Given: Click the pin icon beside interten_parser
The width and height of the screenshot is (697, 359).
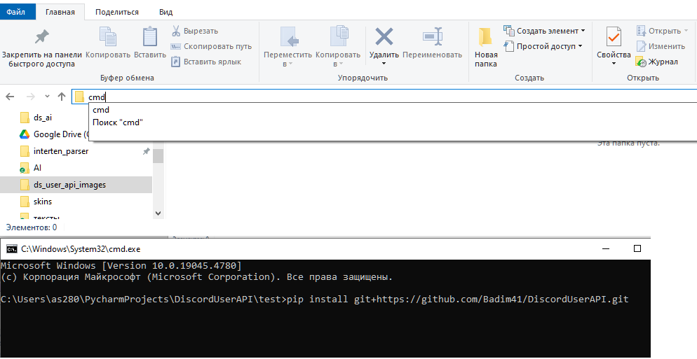Looking at the screenshot, I should (x=147, y=151).
